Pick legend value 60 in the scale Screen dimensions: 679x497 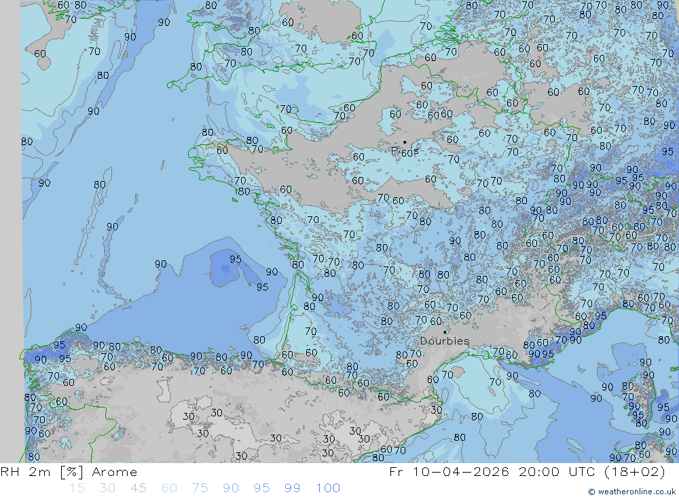coord(169,488)
